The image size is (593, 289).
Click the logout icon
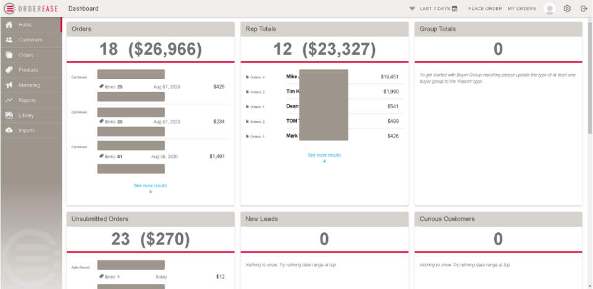point(584,9)
